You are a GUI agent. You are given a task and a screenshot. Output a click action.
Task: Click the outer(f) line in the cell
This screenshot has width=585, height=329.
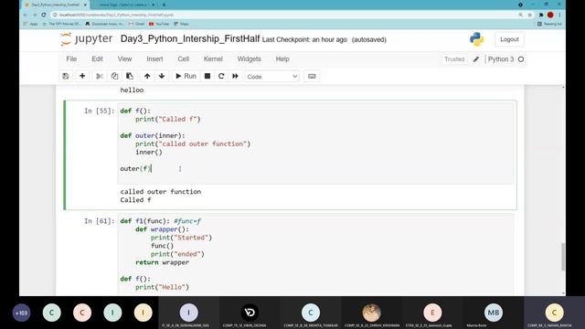click(135, 168)
